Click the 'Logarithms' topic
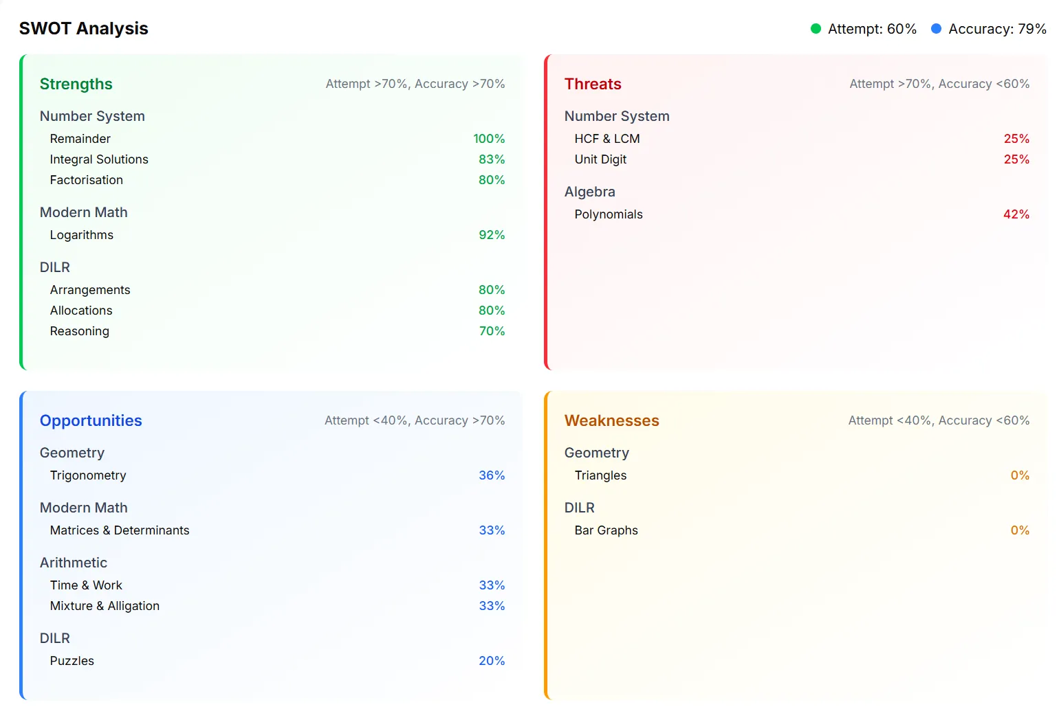The width and height of the screenshot is (1059, 722). pyautogui.click(x=82, y=235)
